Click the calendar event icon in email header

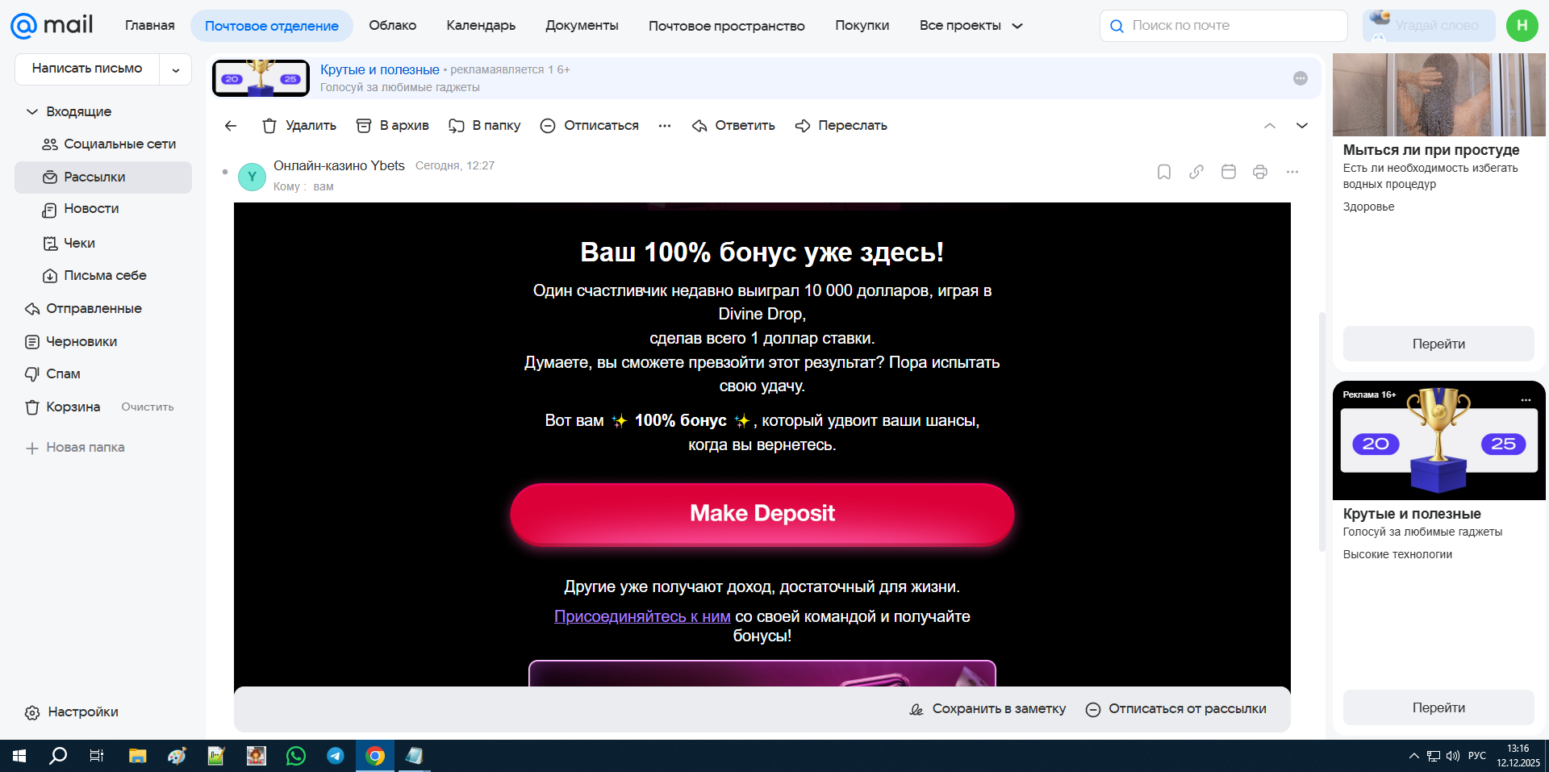tap(1228, 172)
